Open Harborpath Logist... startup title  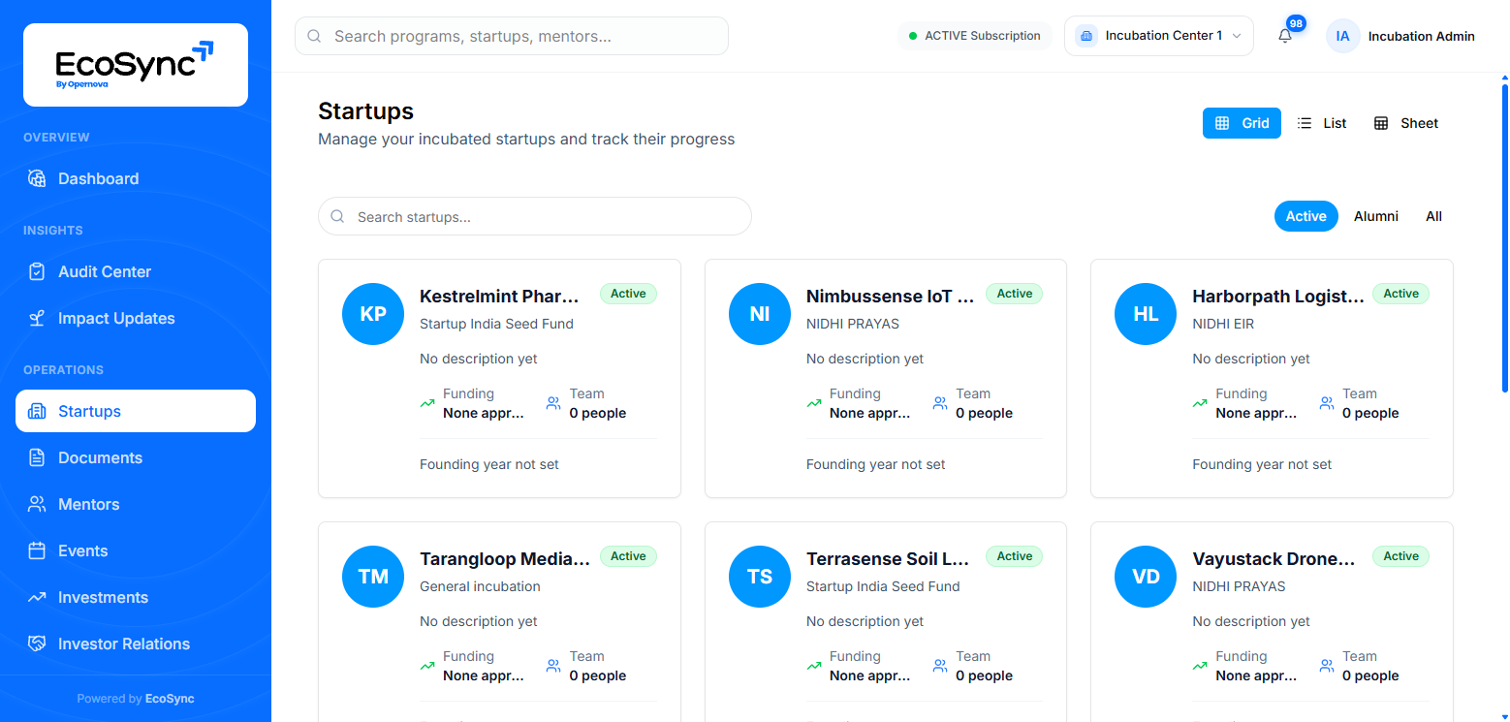(1277, 297)
